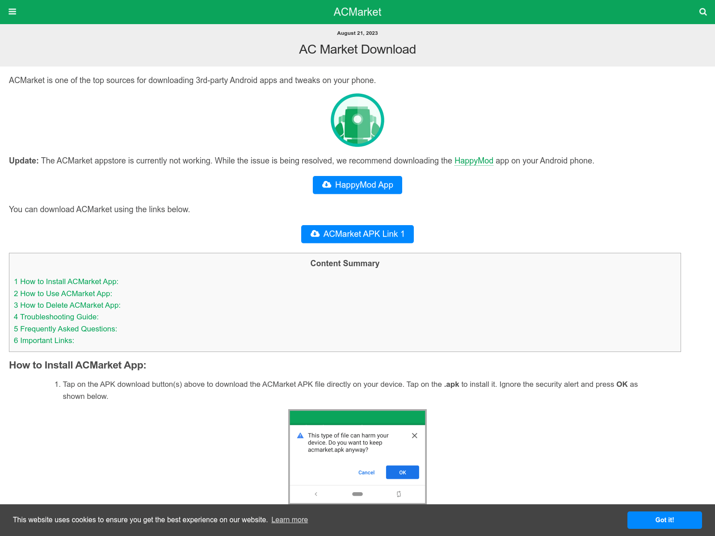Click the Content Summary heading
Viewport: 715px width, 536px height.
345,264
